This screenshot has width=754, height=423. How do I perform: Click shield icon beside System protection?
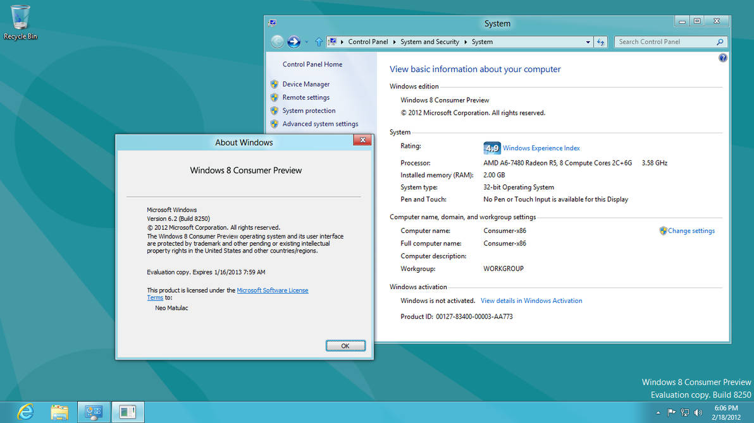click(275, 110)
